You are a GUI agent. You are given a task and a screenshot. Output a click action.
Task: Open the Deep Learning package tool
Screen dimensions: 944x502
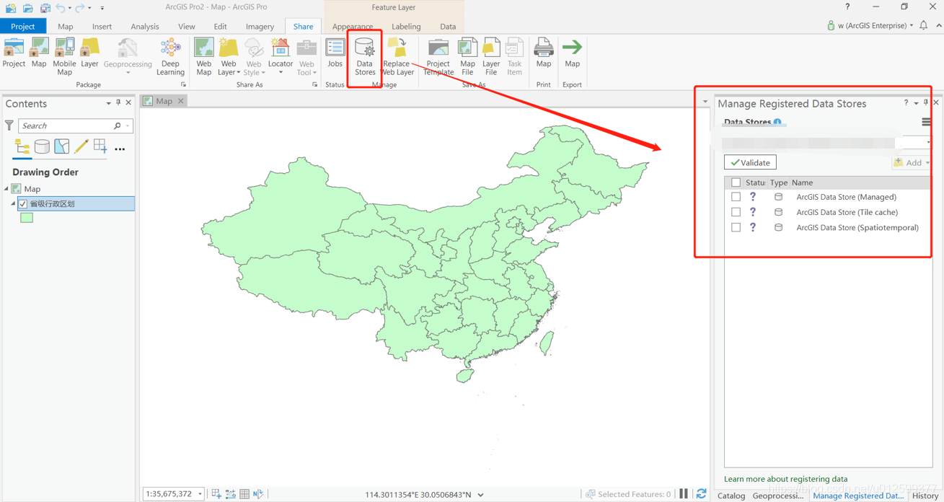(x=170, y=57)
